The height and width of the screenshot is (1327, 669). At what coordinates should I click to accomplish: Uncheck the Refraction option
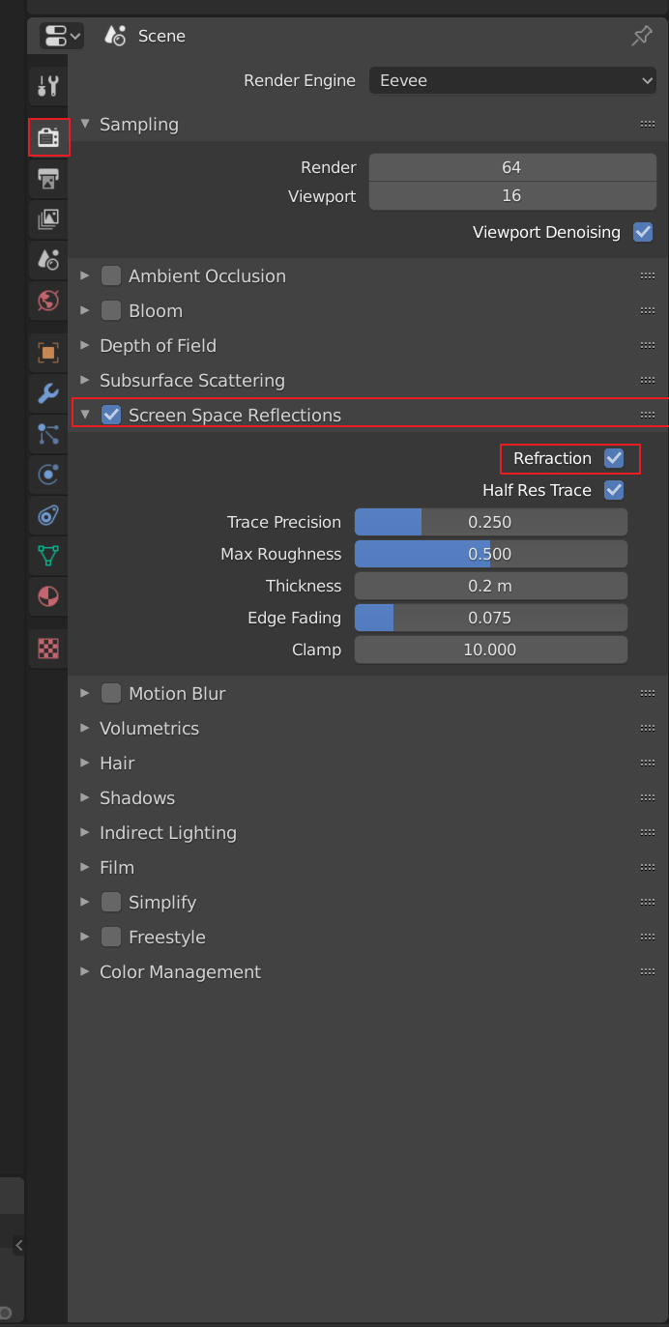[614, 458]
